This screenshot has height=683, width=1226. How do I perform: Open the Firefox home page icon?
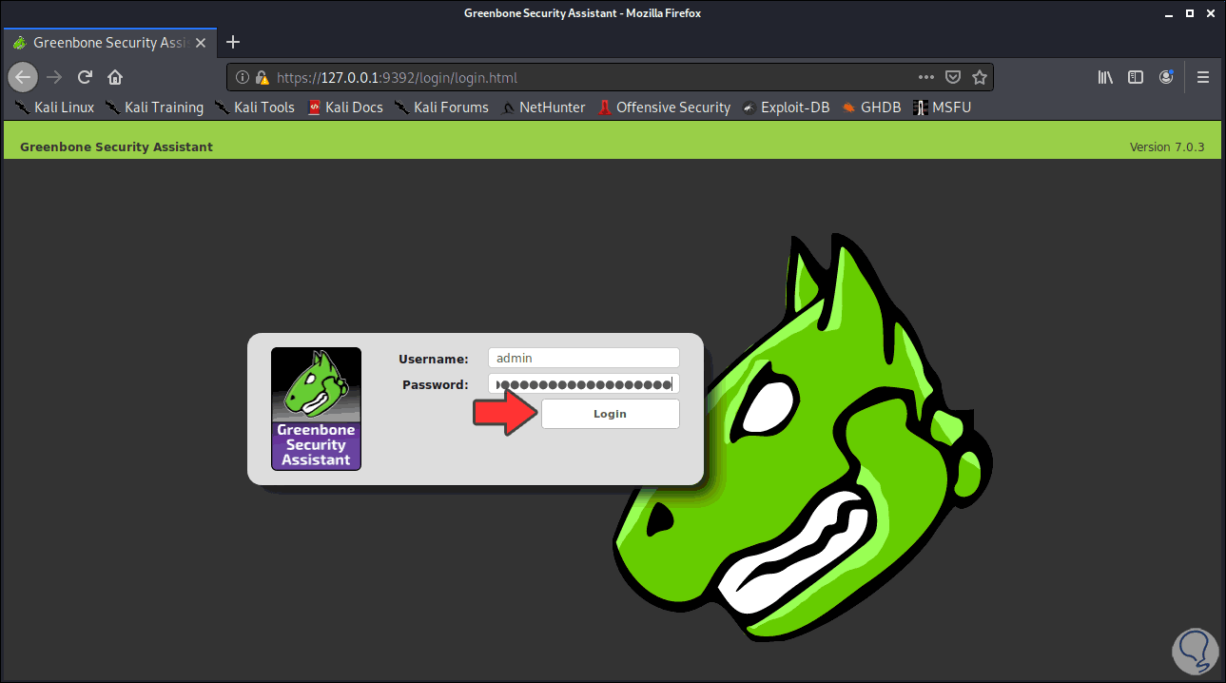point(115,77)
